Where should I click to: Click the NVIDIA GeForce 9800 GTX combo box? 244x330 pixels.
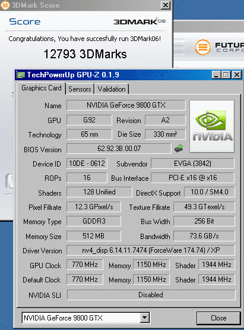coord(85,318)
